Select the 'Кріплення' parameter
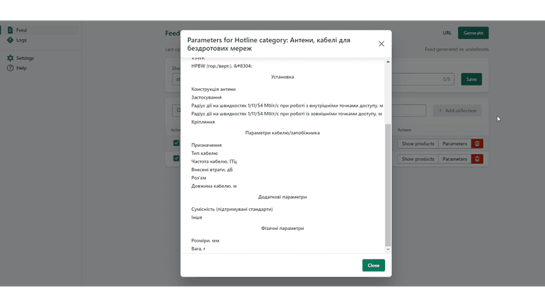 point(203,122)
